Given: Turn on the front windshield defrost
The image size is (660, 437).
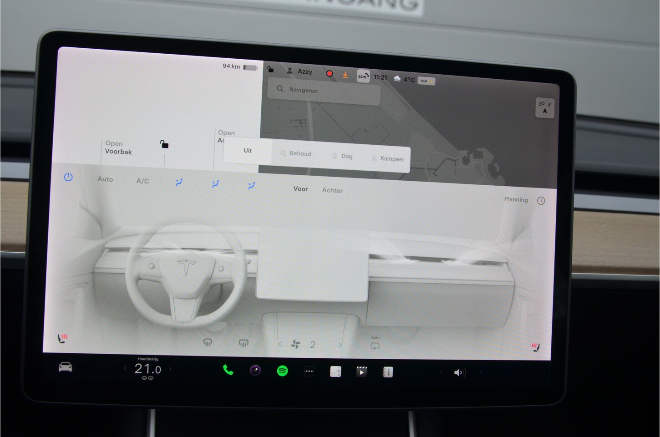Looking at the screenshot, I should click(x=208, y=342).
